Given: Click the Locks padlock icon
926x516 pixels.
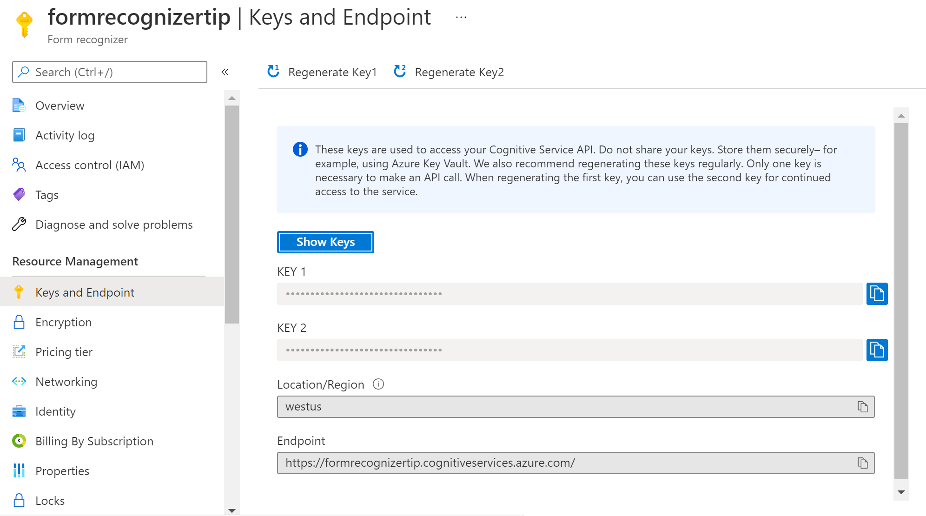Looking at the screenshot, I should 19,501.
